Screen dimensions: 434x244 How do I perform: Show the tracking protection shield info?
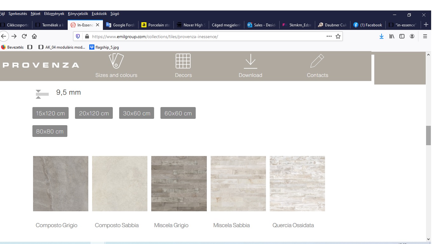[x=78, y=37]
